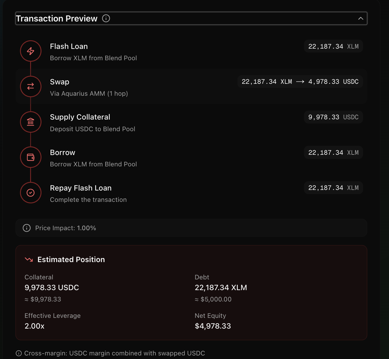389x359 pixels.
Task: Collapse the Transaction Preview panel
Action: click(361, 18)
